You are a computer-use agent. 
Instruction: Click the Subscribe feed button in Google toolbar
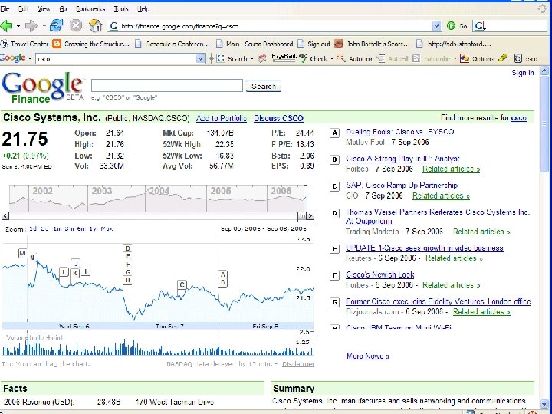[x=432, y=58]
